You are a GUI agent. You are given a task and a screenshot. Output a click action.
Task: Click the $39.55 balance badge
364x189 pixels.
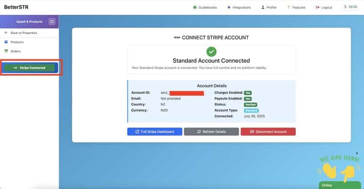tap(350, 7)
